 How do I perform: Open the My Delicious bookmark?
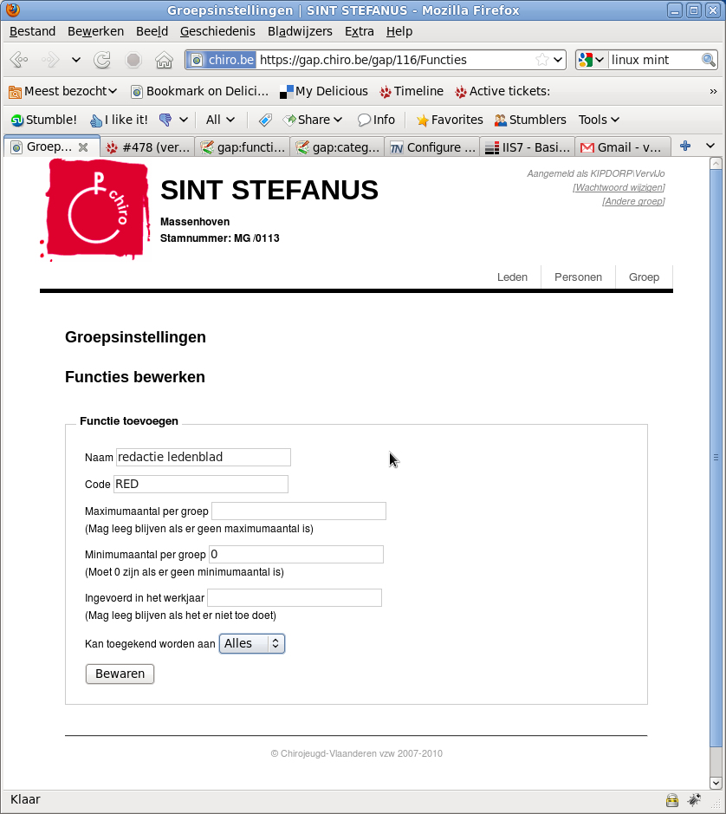click(324, 91)
